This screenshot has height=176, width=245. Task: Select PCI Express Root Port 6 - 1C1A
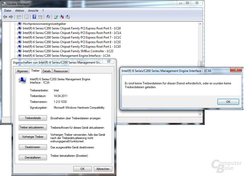72,33
